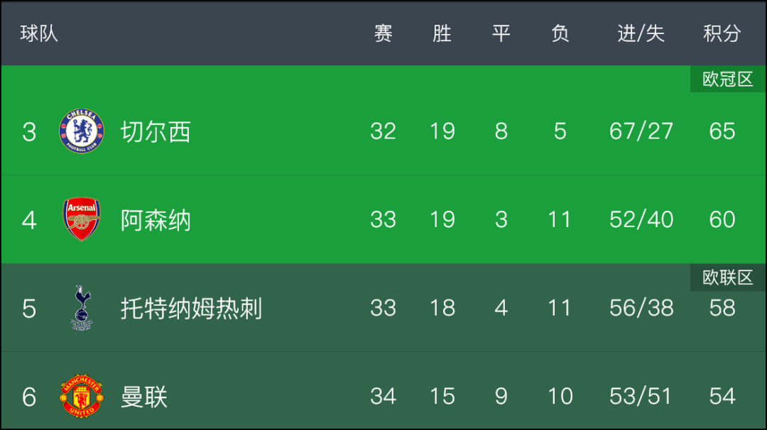Screen dimensions: 767x430
Task: Open the 切尔西 team name
Action: point(156,132)
